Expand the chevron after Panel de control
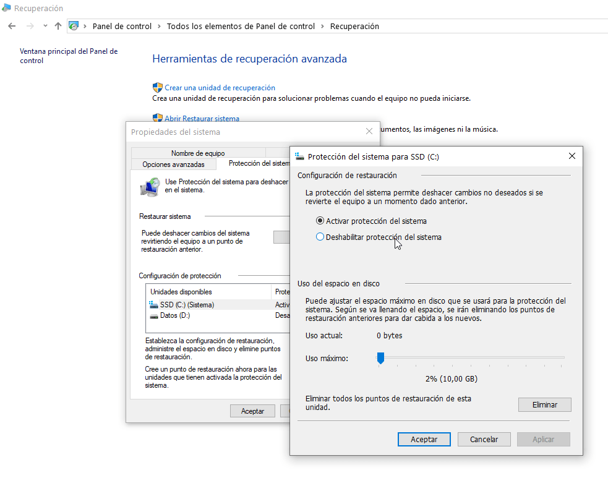The width and height of the screenshot is (608, 478). coord(159,26)
